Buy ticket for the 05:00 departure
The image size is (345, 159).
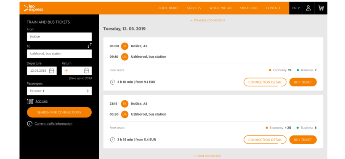click(x=303, y=82)
